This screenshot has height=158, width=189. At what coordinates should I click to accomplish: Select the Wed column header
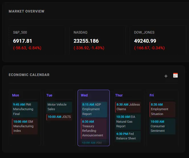(x=84, y=95)
